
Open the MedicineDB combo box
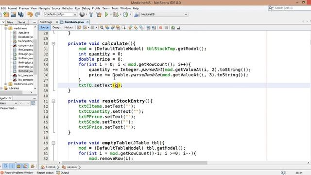164,14
